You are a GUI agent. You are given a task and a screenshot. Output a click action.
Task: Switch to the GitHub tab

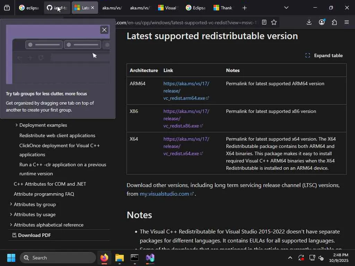(57, 8)
